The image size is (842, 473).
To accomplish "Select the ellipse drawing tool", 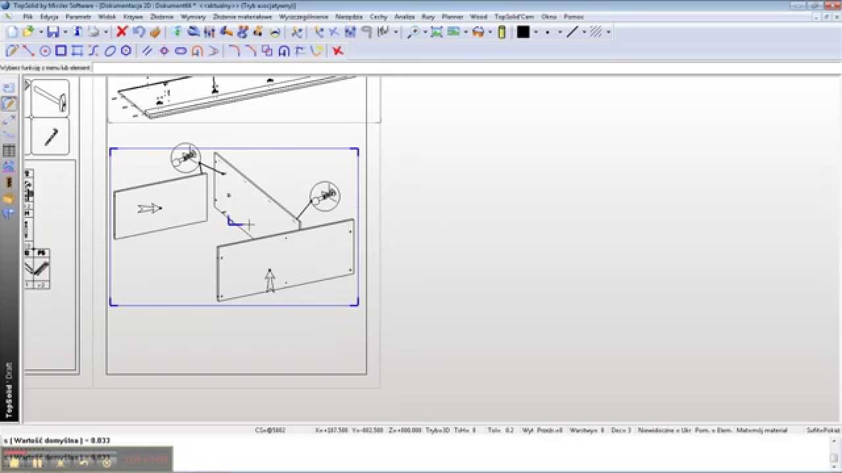I will [x=110, y=51].
